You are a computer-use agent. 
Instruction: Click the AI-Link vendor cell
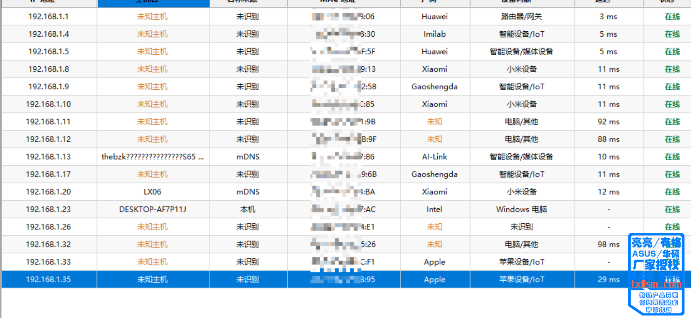coord(434,156)
